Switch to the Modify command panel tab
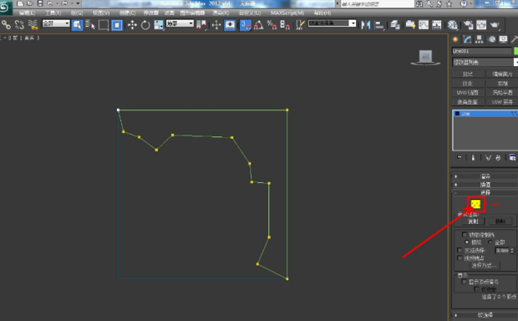The image size is (518, 321). (x=467, y=39)
